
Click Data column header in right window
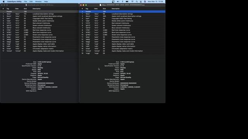coord(96,8)
